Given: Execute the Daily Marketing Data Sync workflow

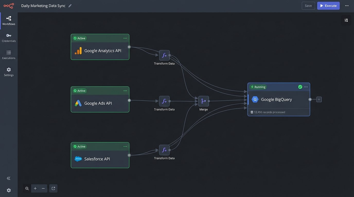Looking at the screenshot, I should coord(328,5).
